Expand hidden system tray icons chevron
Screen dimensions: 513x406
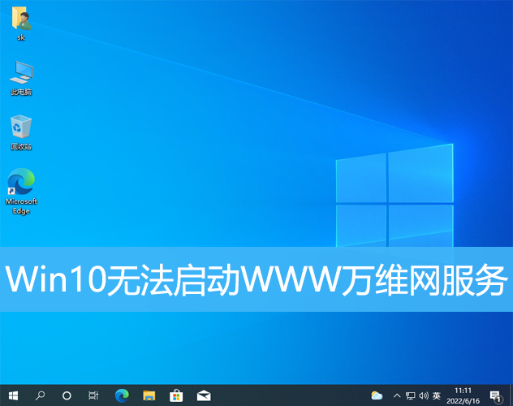point(398,395)
